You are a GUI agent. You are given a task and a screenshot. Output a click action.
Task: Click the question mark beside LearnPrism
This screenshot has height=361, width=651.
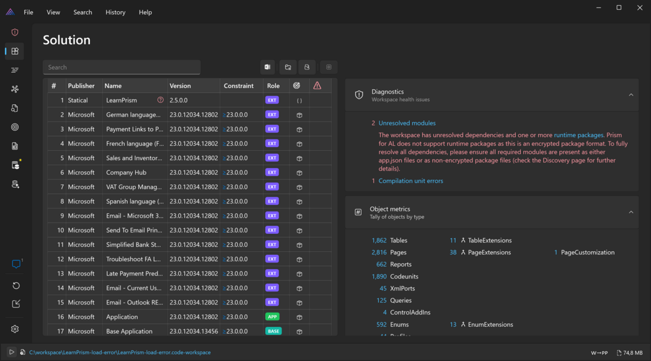pyautogui.click(x=160, y=100)
